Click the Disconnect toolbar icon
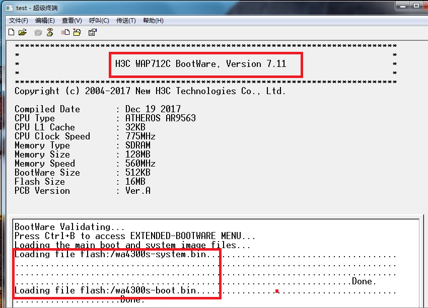The width and height of the screenshot is (428, 308). pyautogui.click(x=50, y=32)
